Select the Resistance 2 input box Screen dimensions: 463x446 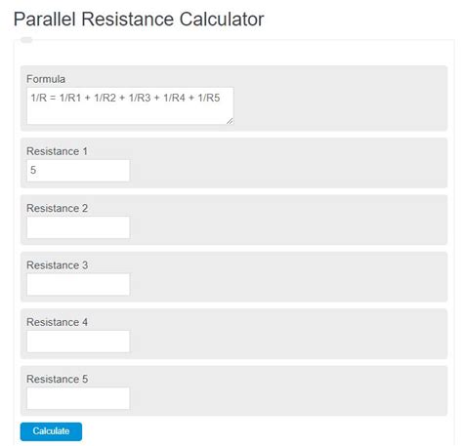coord(78,227)
